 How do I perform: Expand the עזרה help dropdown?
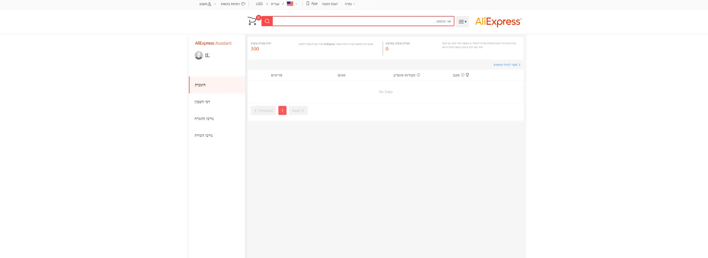(350, 4)
